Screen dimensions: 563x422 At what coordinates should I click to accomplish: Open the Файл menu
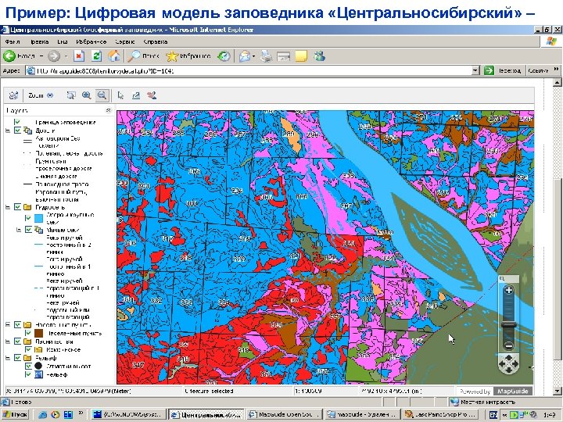13,41
